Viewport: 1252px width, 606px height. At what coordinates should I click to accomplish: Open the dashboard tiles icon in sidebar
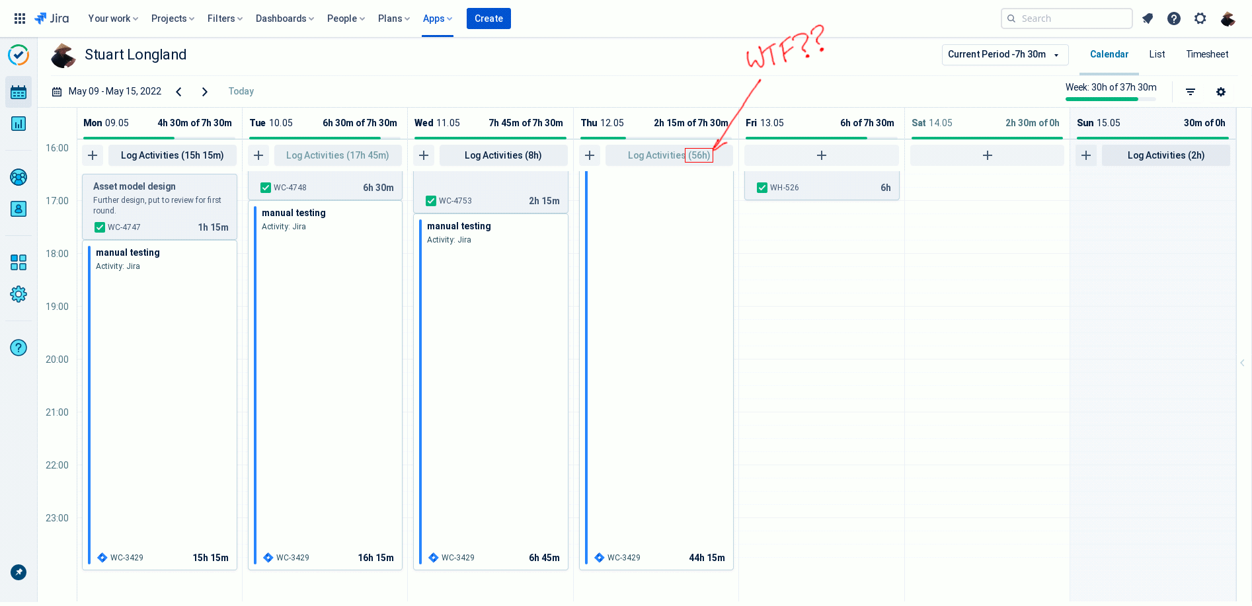(19, 262)
